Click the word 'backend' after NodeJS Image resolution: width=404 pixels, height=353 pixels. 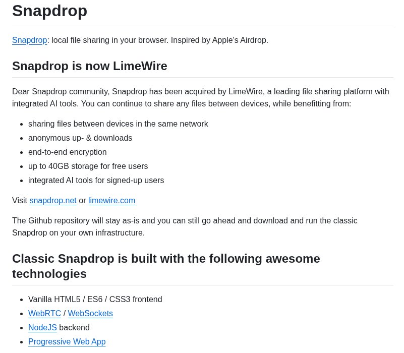pyautogui.click(x=74, y=327)
